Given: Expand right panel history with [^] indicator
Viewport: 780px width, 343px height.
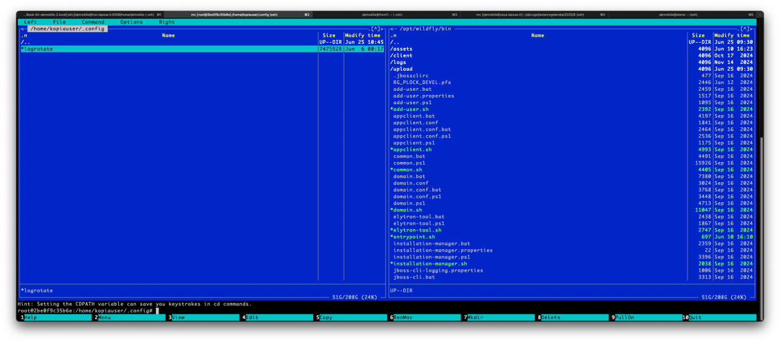Looking at the screenshot, I should tap(745, 29).
